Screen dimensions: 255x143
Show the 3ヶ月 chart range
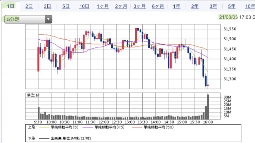[139, 6]
